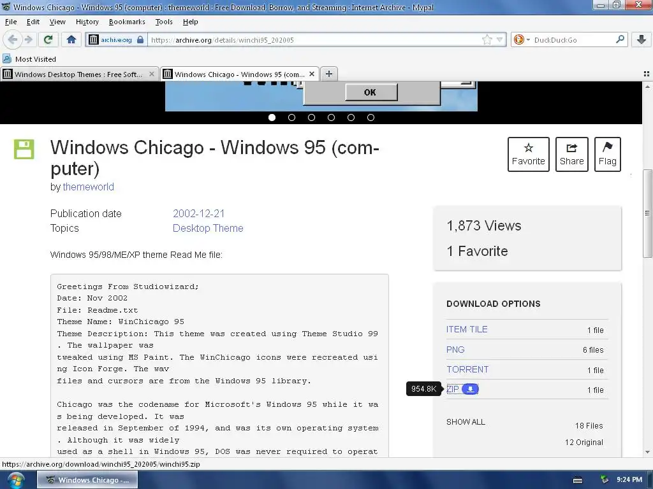This screenshot has height=489, width=653.
Task: Click the padlock security icon
Action: [140, 40]
